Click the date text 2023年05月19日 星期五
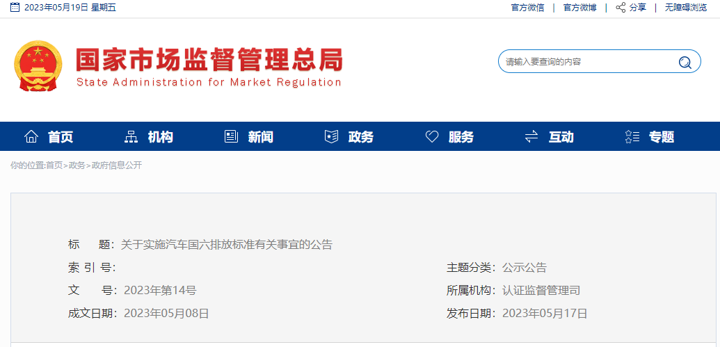The height and width of the screenshot is (347, 720). pos(70,8)
